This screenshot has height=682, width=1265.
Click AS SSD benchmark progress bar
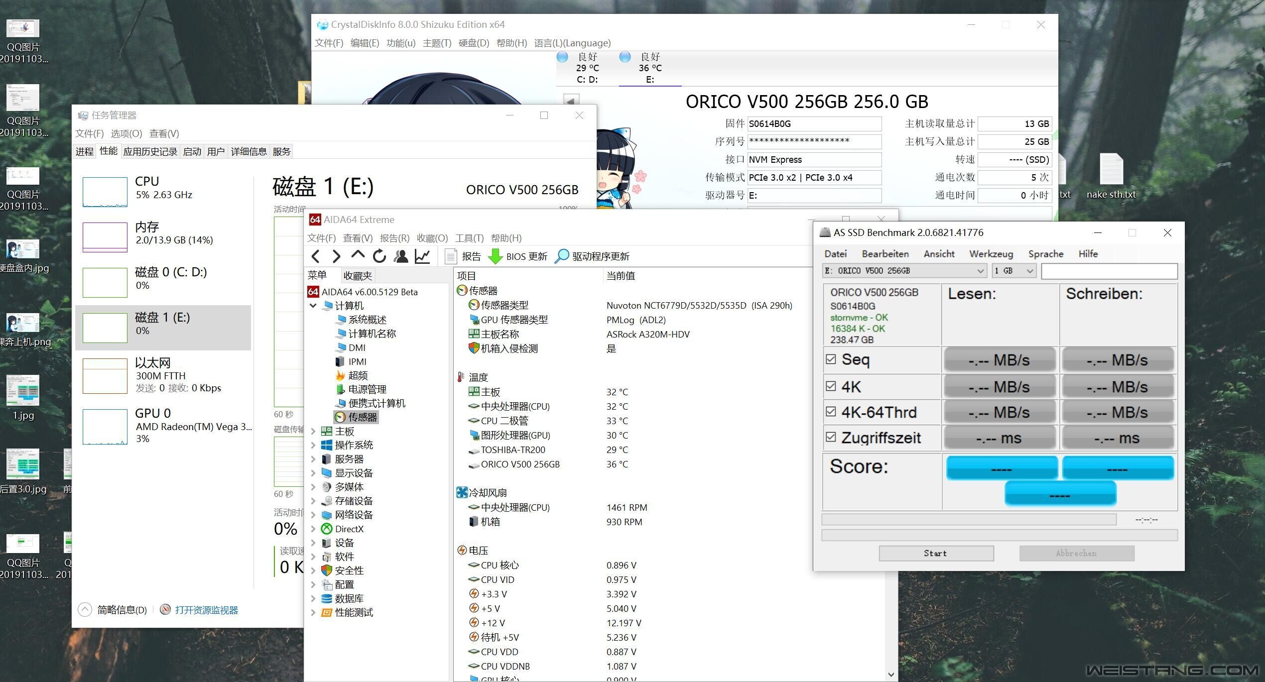click(969, 520)
